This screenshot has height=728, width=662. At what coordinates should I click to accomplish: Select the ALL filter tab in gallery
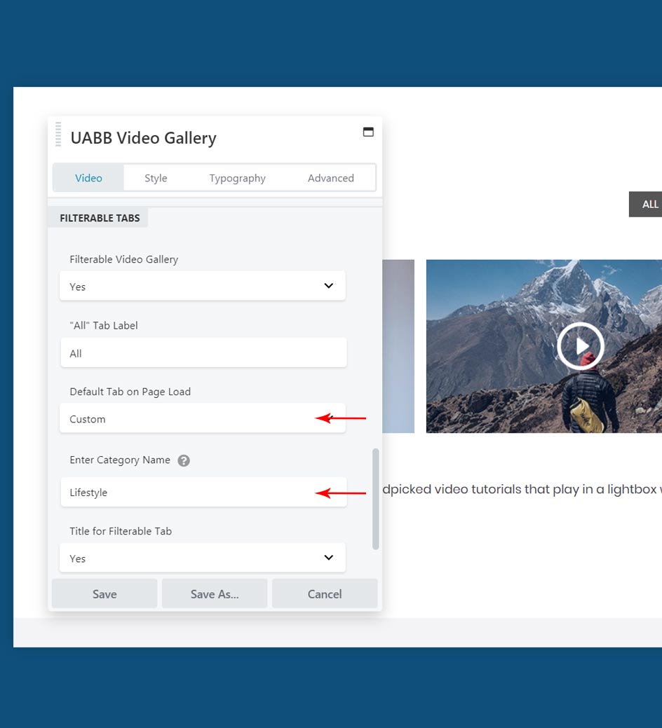coord(646,204)
